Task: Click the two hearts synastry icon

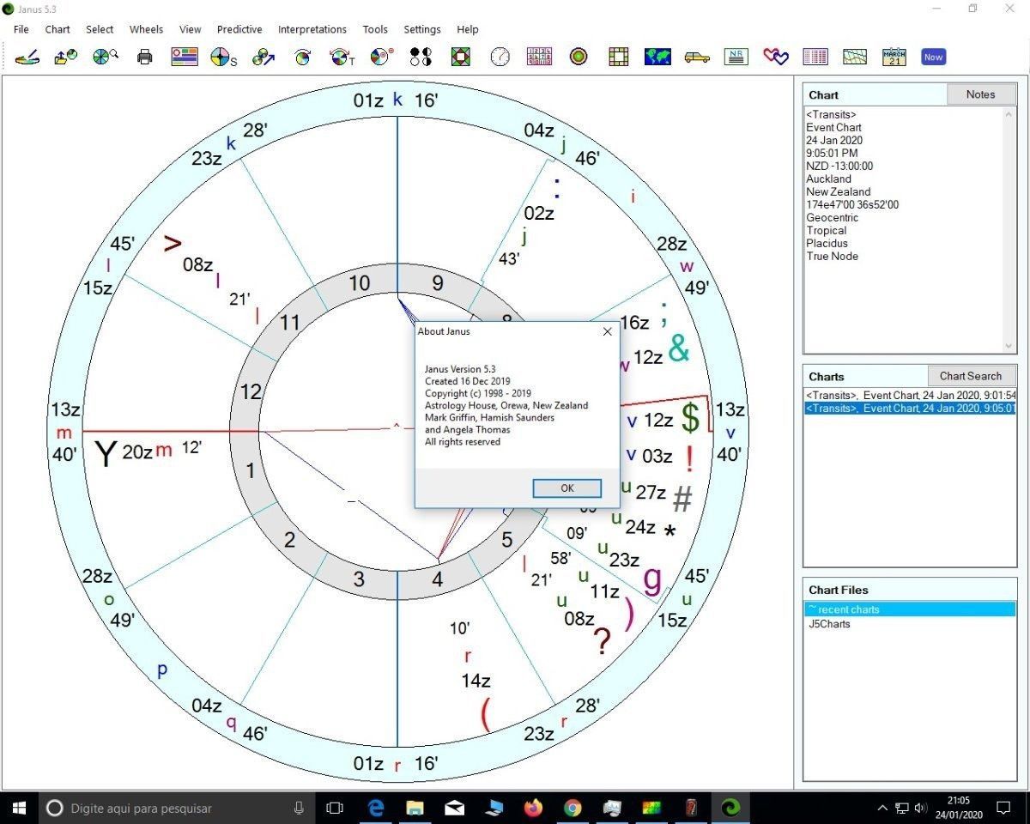Action: point(776,58)
